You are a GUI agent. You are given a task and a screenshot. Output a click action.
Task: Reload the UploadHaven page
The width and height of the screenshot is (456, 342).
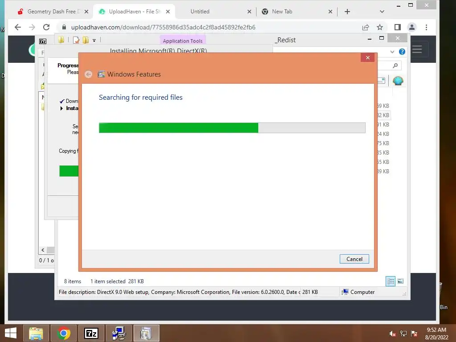click(x=46, y=27)
